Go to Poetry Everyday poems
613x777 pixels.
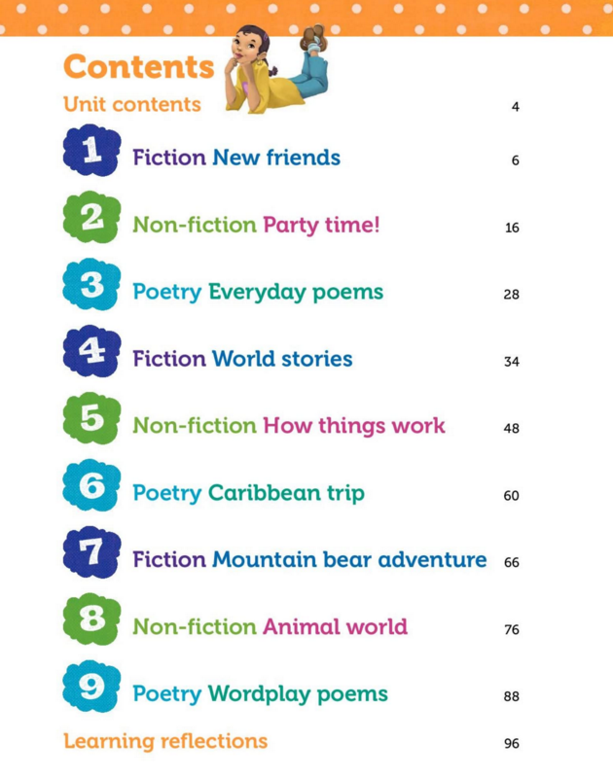pos(258,293)
